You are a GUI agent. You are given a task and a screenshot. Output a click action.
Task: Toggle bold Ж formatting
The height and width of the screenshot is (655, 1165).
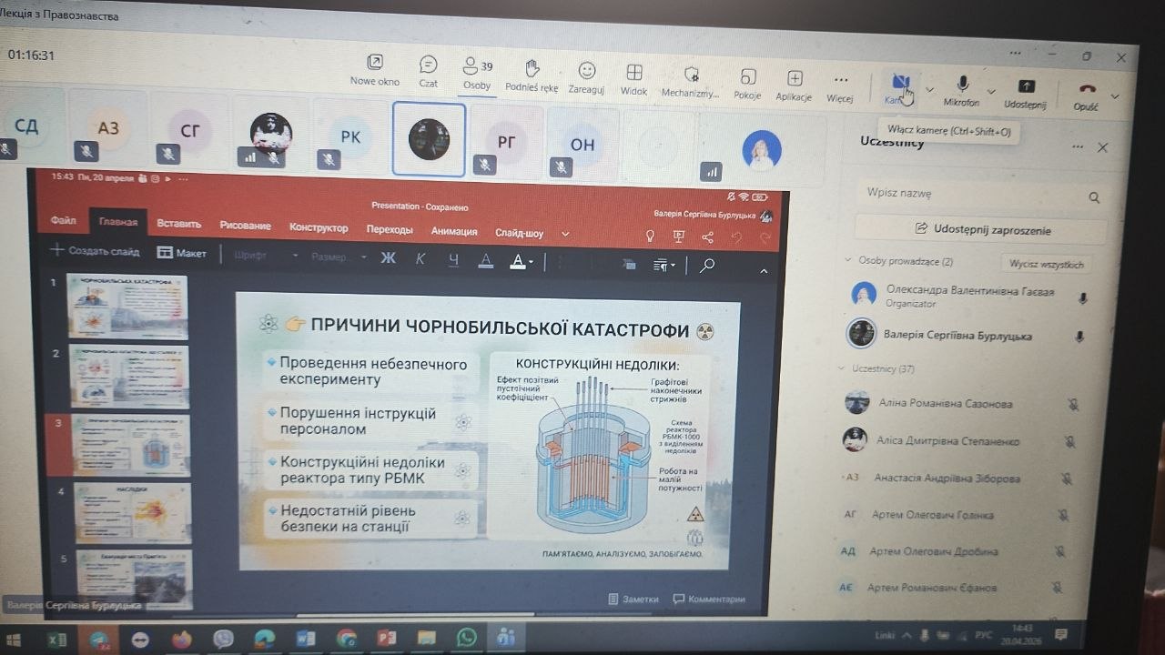pyautogui.click(x=389, y=258)
